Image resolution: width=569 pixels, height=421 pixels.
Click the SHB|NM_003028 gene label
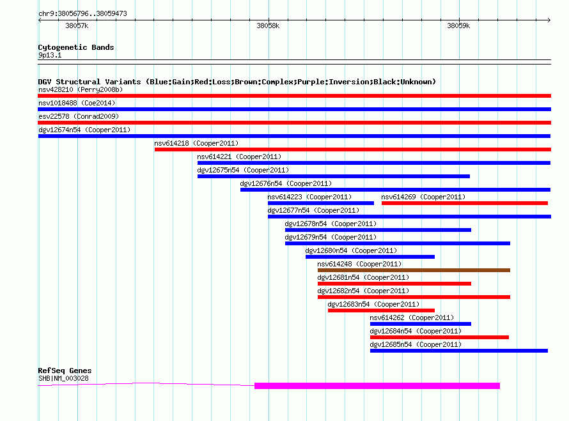coord(63,378)
